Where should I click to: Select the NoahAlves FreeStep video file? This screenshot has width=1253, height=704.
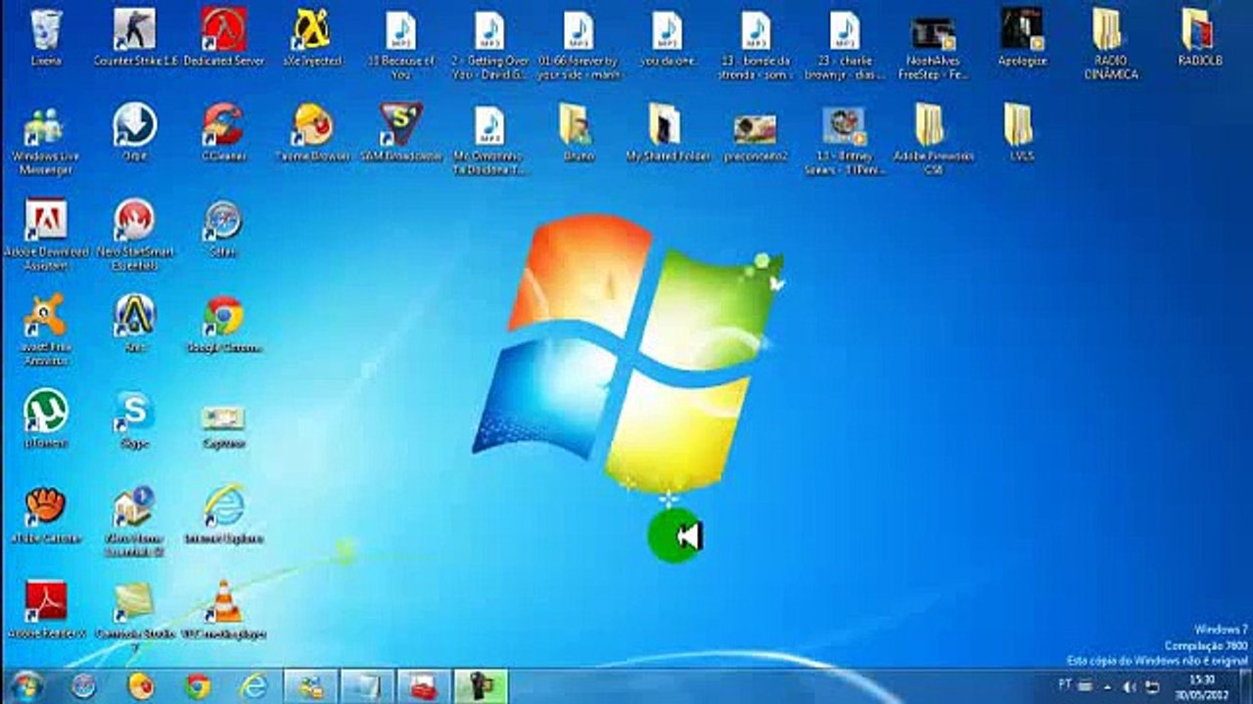coord(933,45)
